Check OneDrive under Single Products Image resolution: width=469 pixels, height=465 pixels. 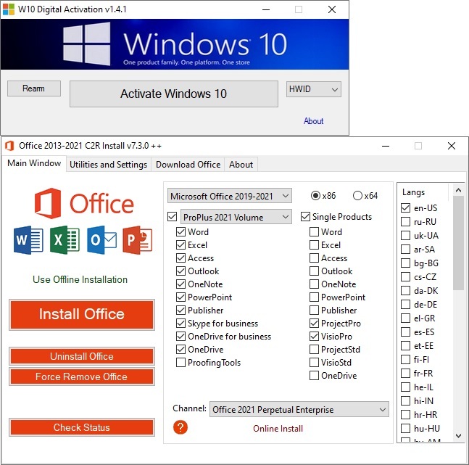click(314, 376)
